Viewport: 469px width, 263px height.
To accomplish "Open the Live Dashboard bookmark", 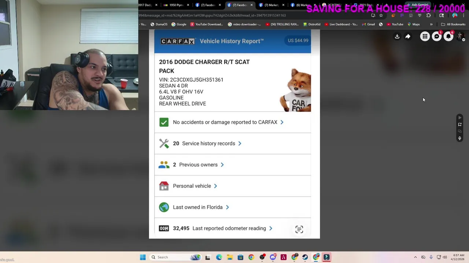I will pos(341,24).
